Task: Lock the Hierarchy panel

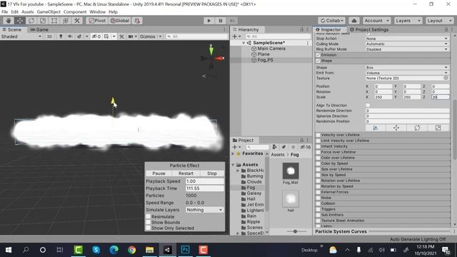Action: pos(301,29)
